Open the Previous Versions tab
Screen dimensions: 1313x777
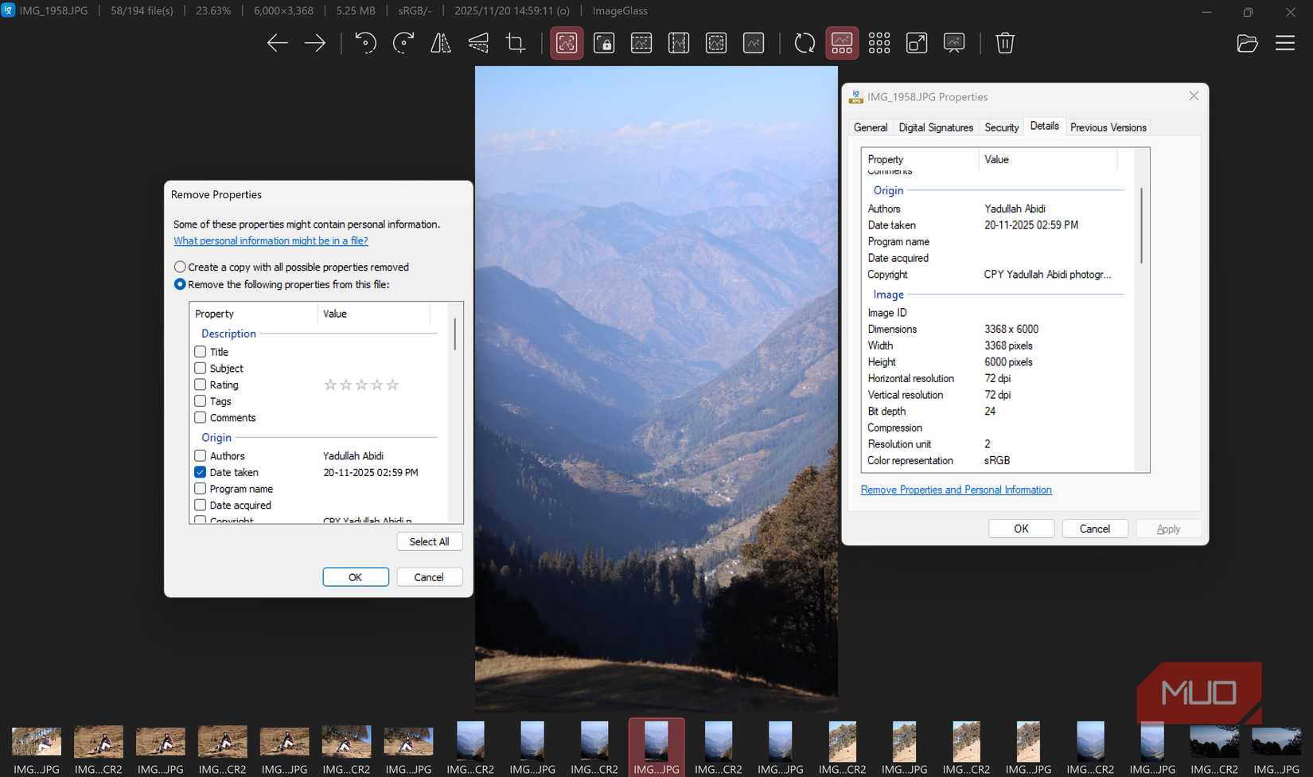(x=1108, y=127)
